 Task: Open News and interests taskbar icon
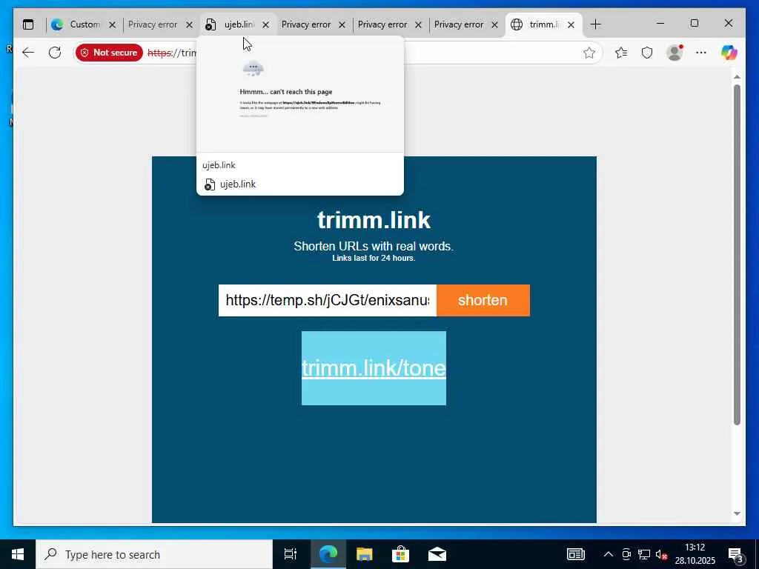[x=575, y=554]
